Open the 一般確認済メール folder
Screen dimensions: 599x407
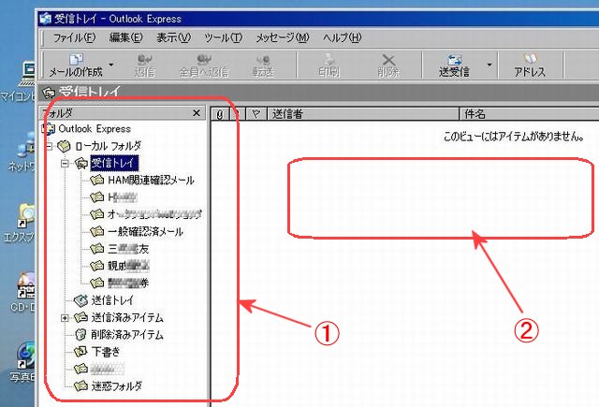145,231
